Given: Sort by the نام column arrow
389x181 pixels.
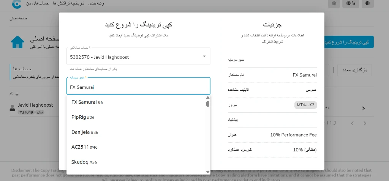Looking at the screenshot, I should [x=17, y=94].
